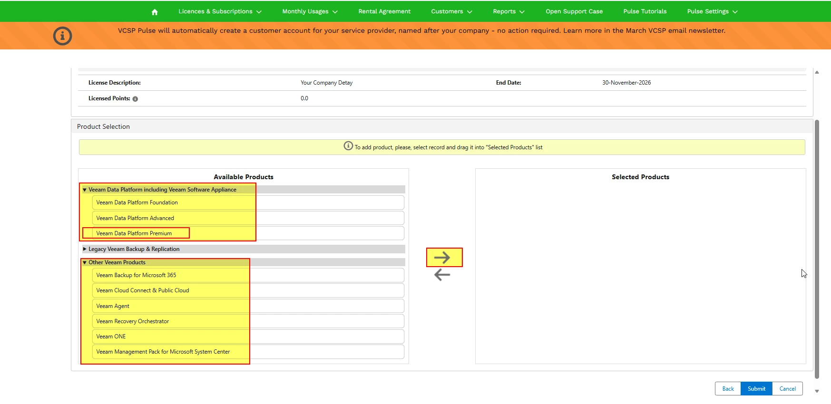Select the Veeam ONE product
This screenshot has height=404, width=831.
(x=248, y=337)
